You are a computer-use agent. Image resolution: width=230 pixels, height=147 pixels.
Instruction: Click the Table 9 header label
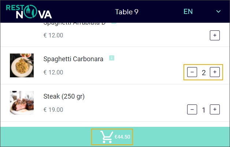click(127, 12)
